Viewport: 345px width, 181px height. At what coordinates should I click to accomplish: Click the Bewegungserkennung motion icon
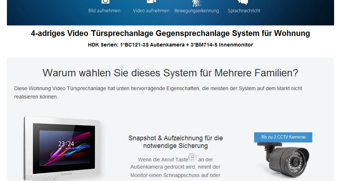click(x=196, y=3)
